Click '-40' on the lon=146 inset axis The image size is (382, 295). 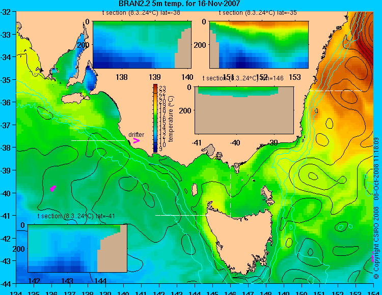pos(235,142)
